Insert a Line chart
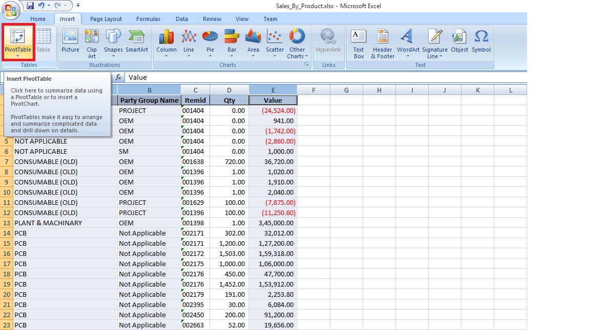This screenshot has height=330, width=607. pyautogui.click(x=189, y=43)
